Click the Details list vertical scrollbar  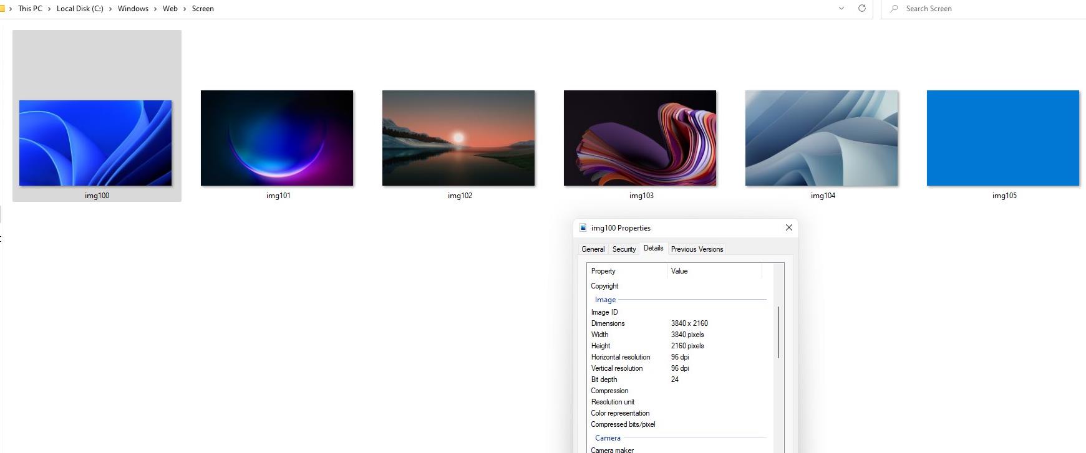coord(778,332)
